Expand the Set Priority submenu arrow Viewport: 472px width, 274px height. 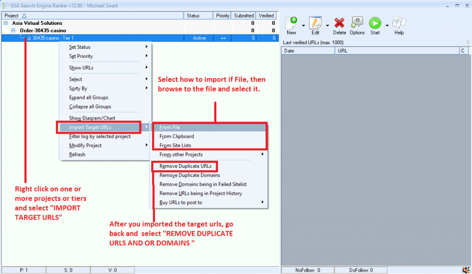pyautogui.click(x=146, y=56)
